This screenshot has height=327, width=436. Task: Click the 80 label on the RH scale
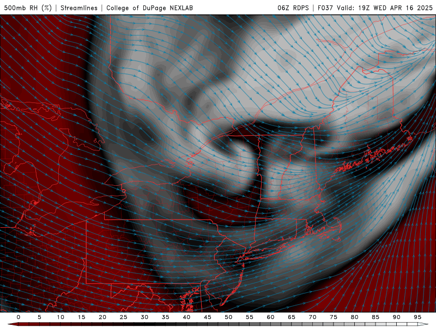tap(355, 317)
